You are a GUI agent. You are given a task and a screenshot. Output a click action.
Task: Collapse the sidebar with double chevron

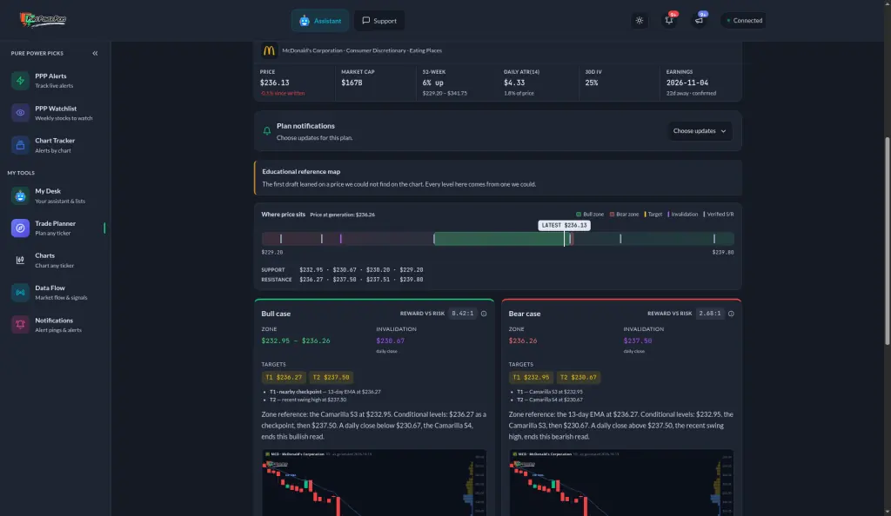click(x=95, y=53)
